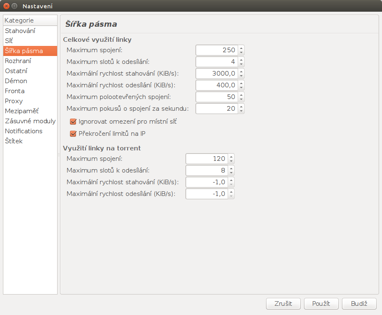
Task: Uncheck Překročení limitů na IP
Action: pos(73,134)
